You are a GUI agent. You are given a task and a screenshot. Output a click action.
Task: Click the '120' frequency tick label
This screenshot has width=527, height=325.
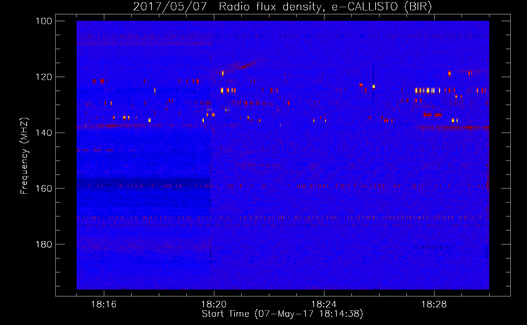coord(44,77)
